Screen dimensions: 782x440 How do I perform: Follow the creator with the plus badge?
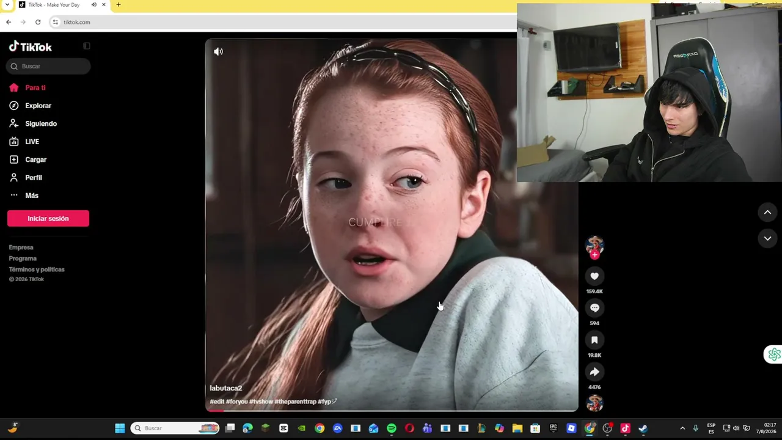[594, 255]
